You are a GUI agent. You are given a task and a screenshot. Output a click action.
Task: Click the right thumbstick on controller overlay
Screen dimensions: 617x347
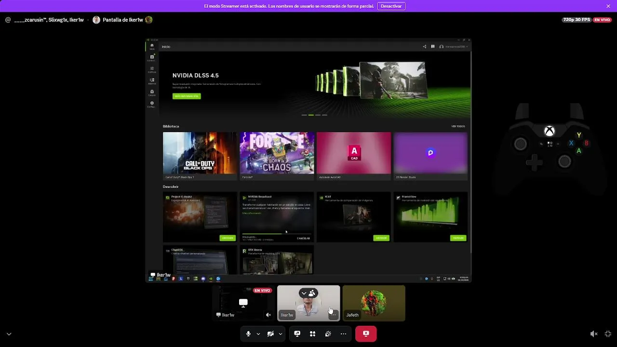click(x=564, y=161)
